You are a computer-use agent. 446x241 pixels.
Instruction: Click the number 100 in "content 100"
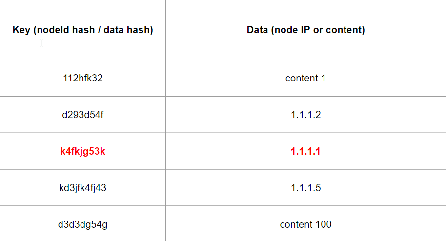[x=323, y=224]
